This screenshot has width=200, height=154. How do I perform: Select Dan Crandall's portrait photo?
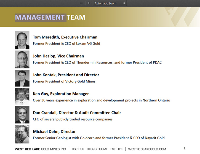click(x=22, y=115)
